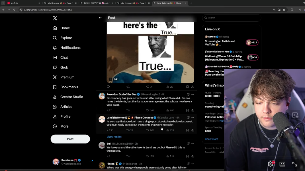The height and width of the screenshot is (171, 305).
Task: Click the browser address bar URL
Action: tap(48, 10)
